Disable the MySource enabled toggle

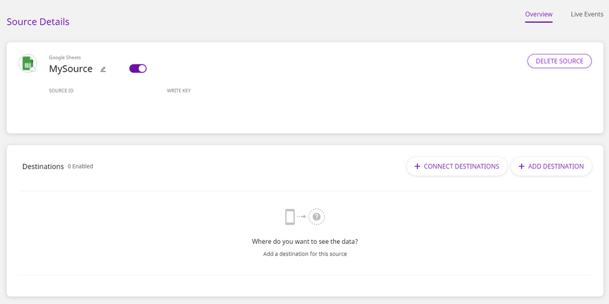click(x=138, y=68)
